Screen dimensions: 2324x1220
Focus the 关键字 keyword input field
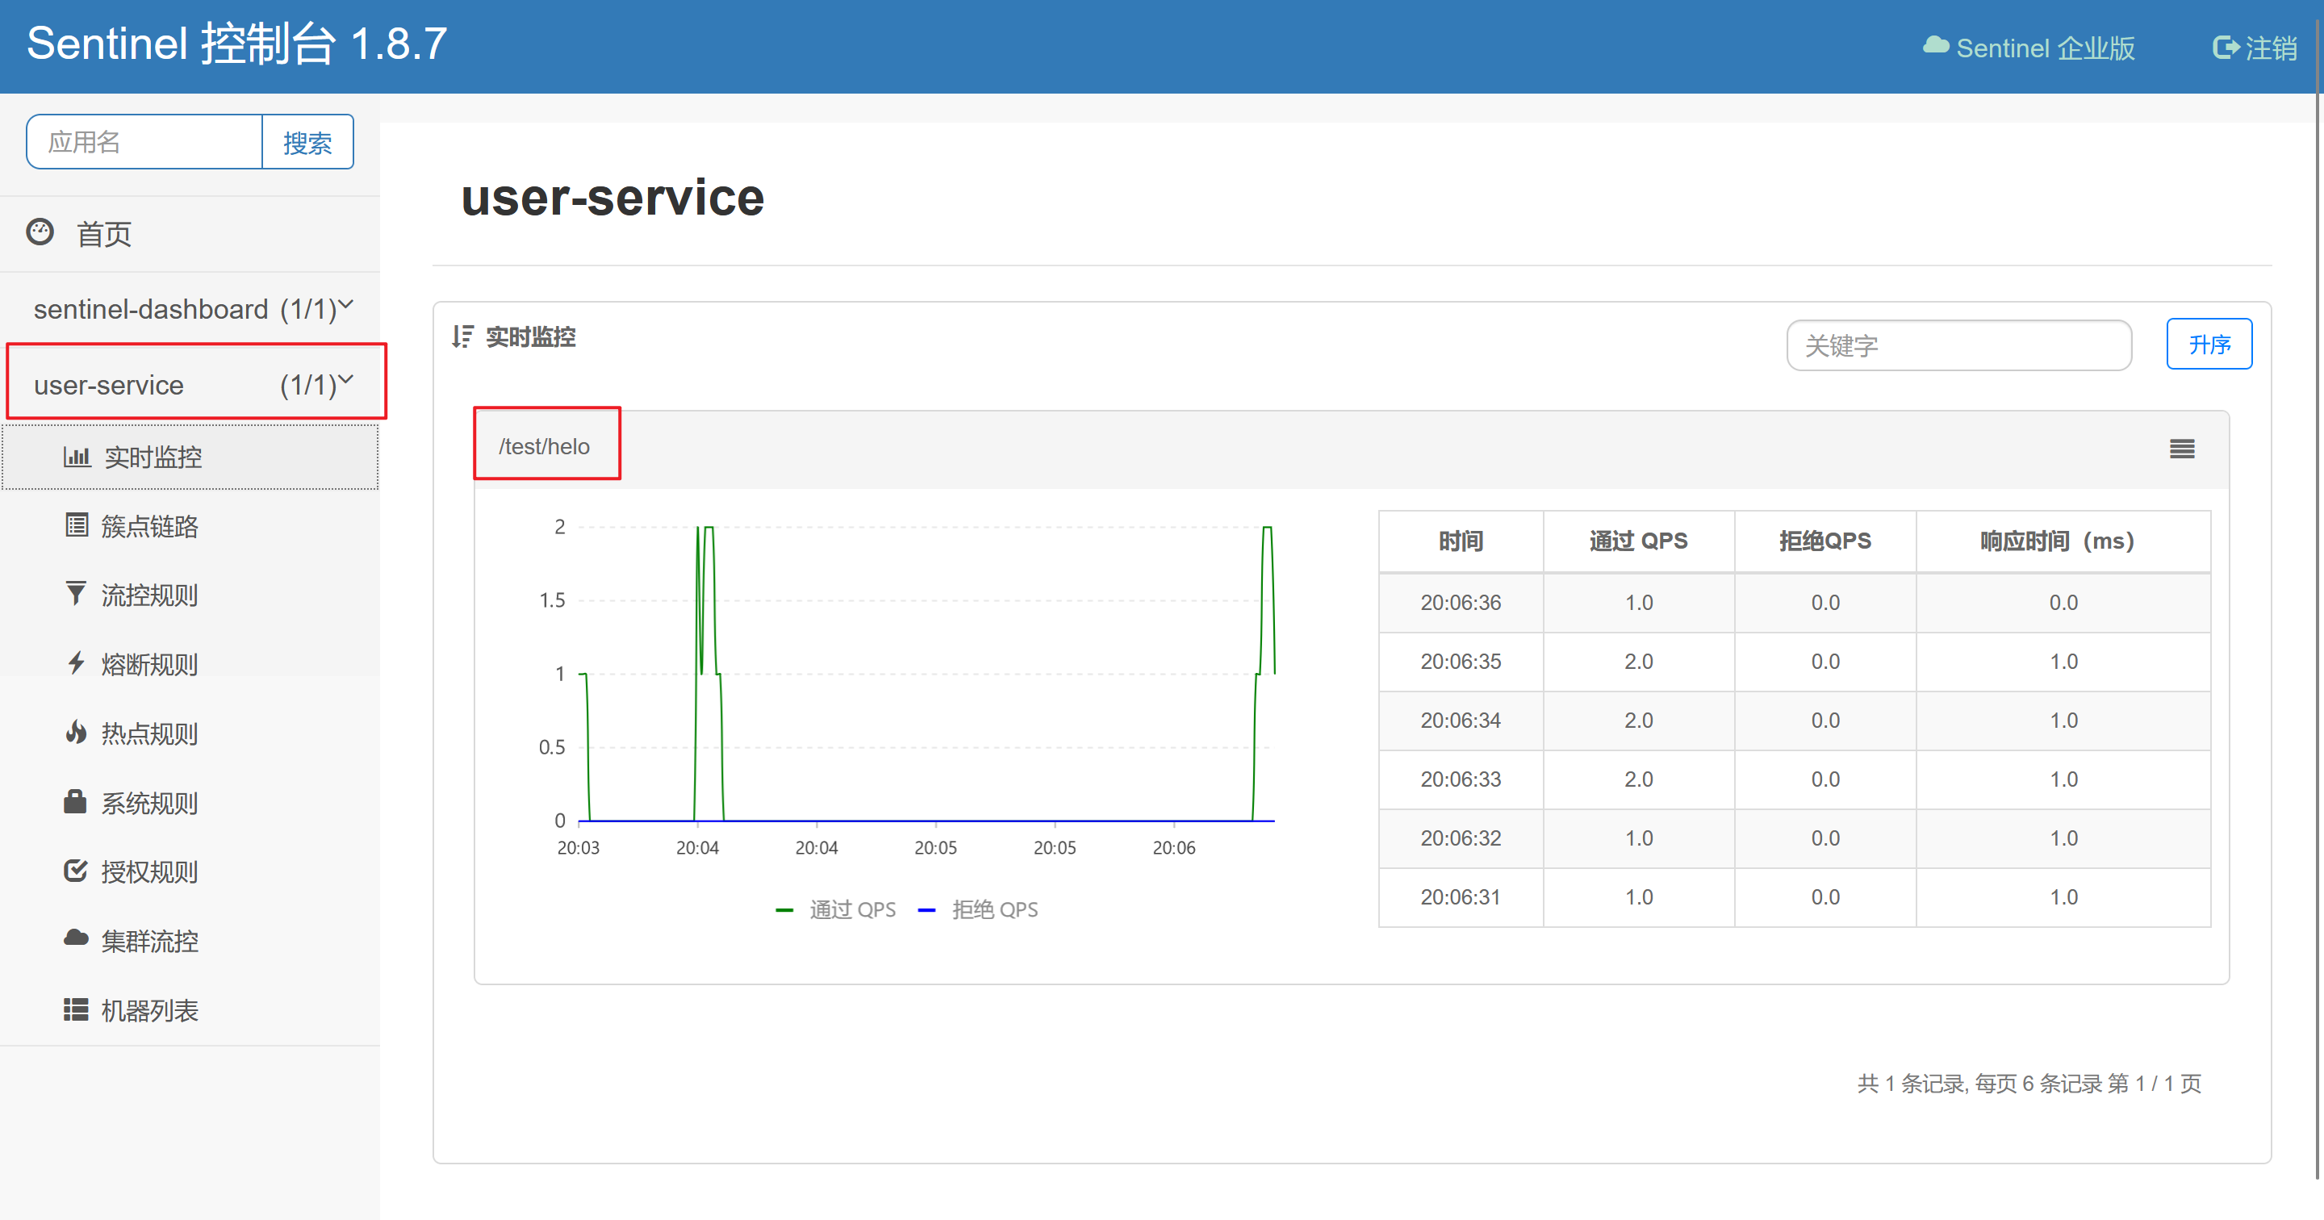tap(1958, 345)
